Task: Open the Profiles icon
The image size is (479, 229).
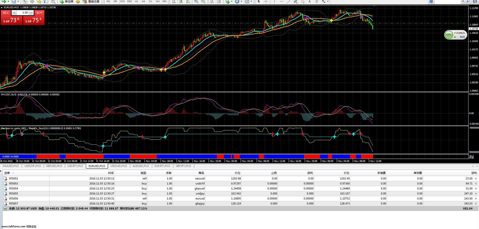Action: pyautogui.click(x=14, y=1)
